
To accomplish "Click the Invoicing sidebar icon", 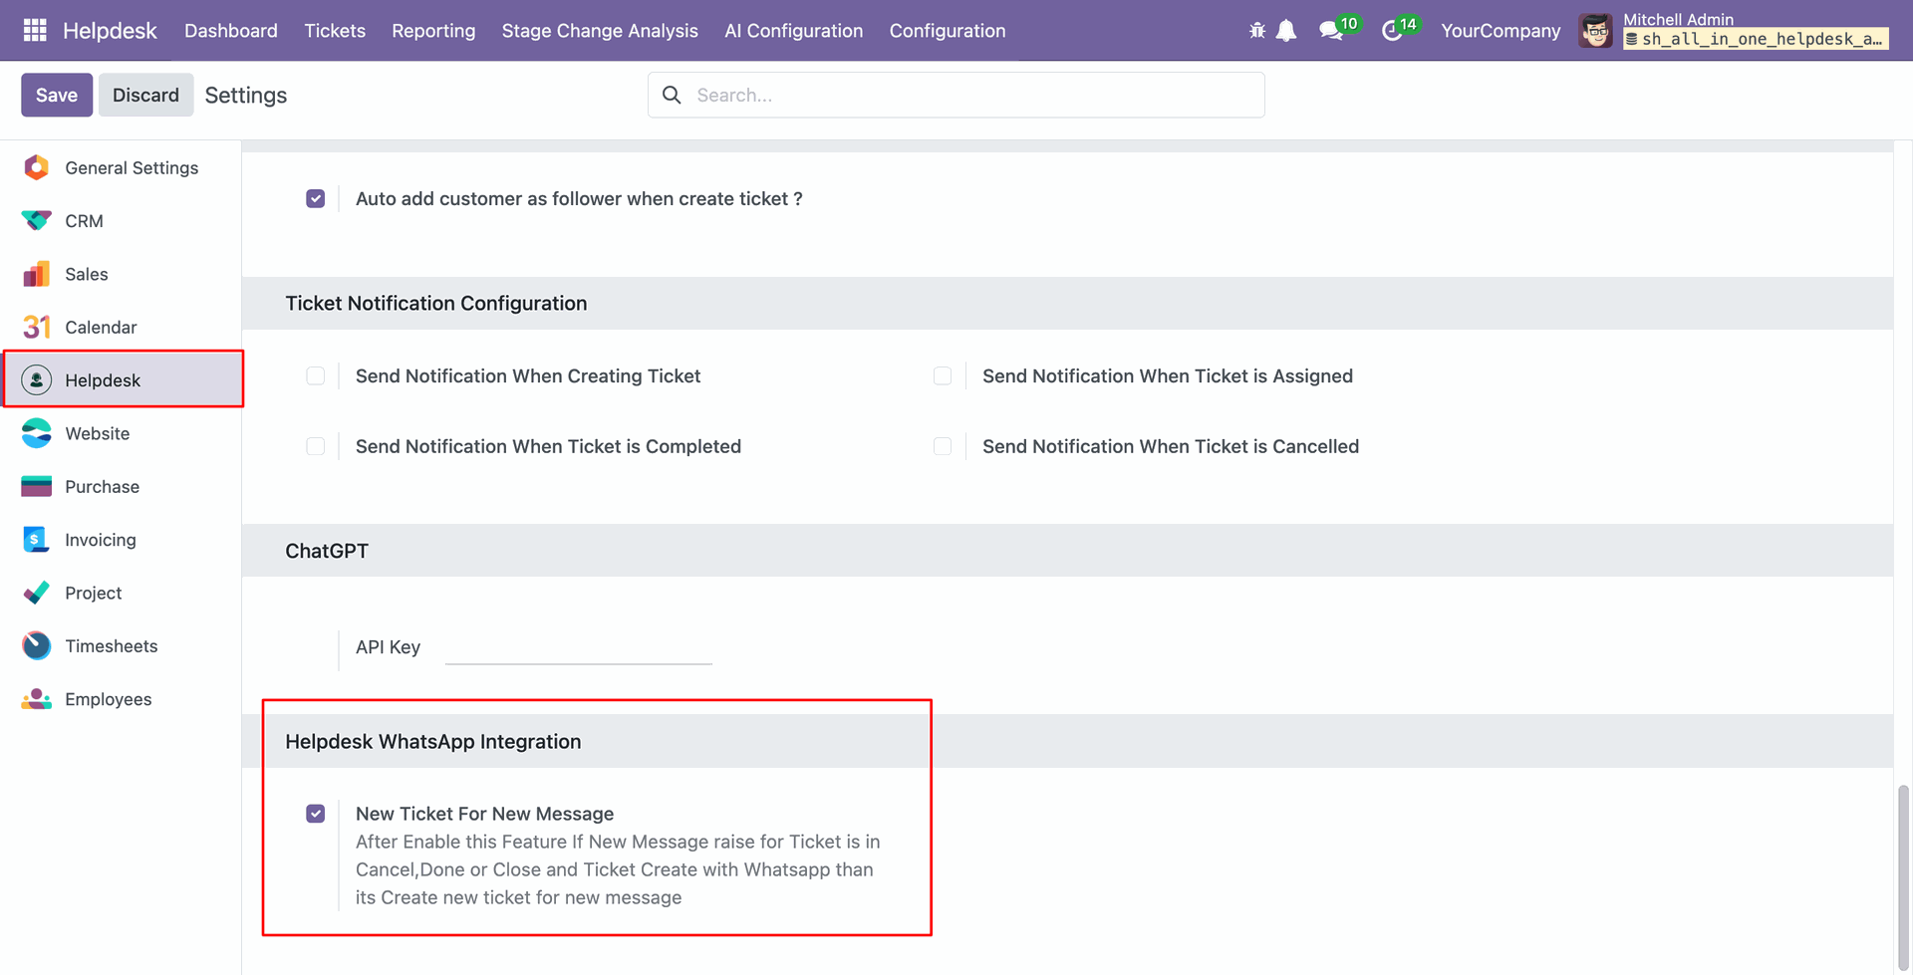I will point(37,539).
